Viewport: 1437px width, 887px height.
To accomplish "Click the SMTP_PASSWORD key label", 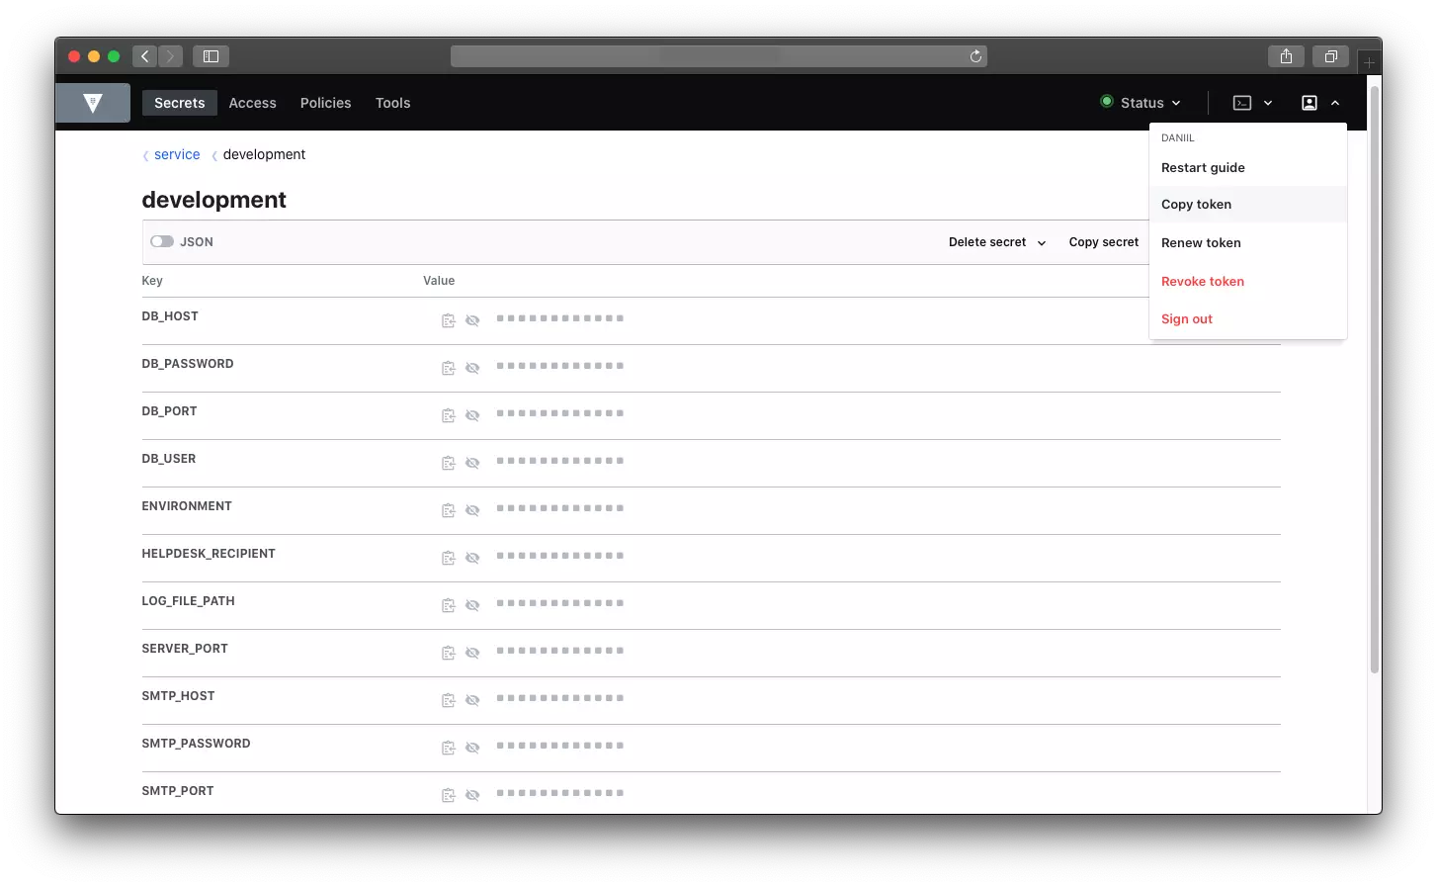I will tap(196, 744).
